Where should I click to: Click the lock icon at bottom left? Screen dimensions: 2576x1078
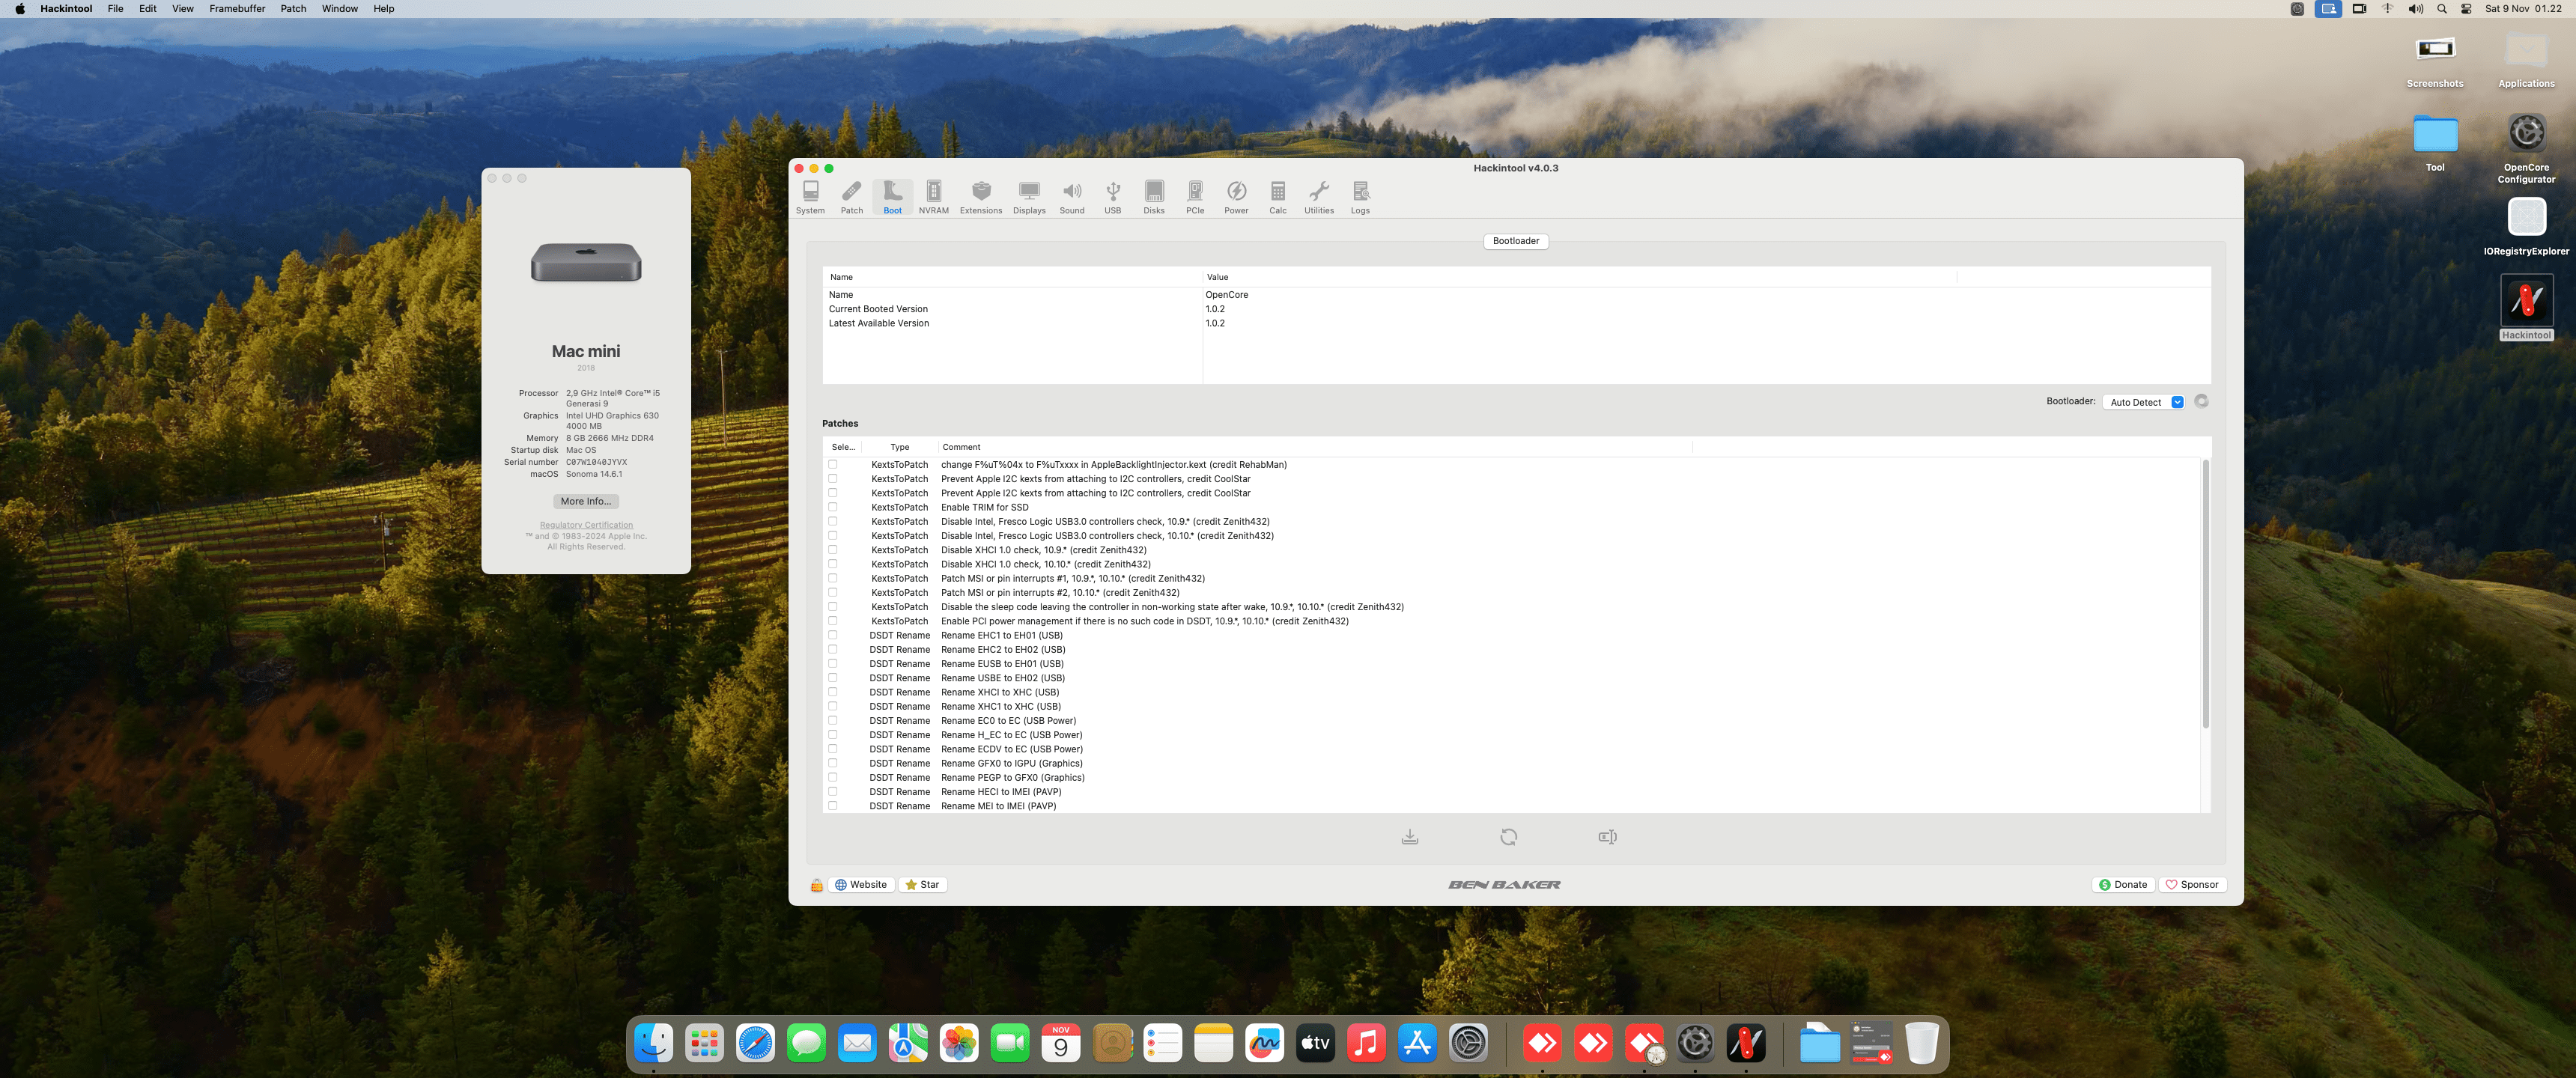tap(817, 885)
